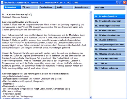Close the Biochemie Schüsslersalze window

(125, 3)
